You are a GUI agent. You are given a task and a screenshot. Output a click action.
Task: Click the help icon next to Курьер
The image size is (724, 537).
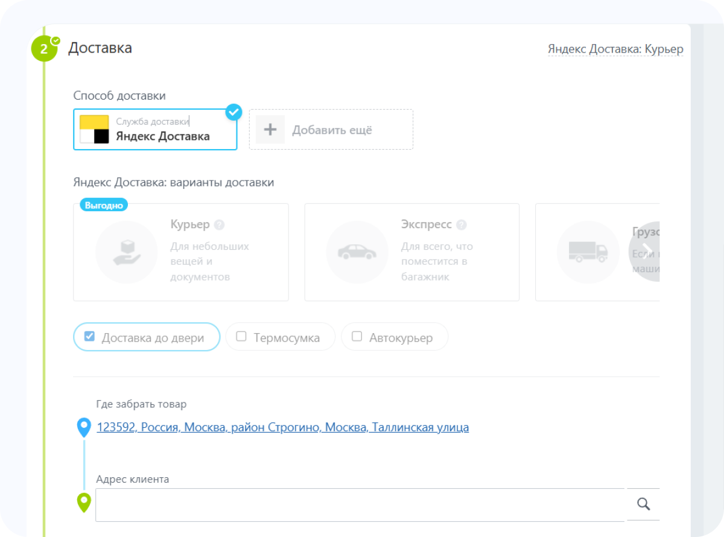pyautogui.click(x=220, y=225)
